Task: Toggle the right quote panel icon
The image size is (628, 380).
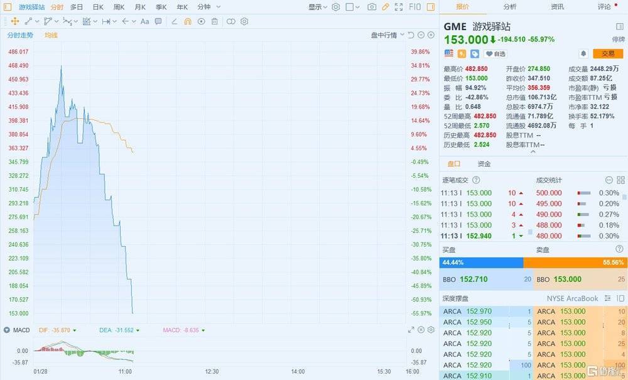Action: [431, 7]
